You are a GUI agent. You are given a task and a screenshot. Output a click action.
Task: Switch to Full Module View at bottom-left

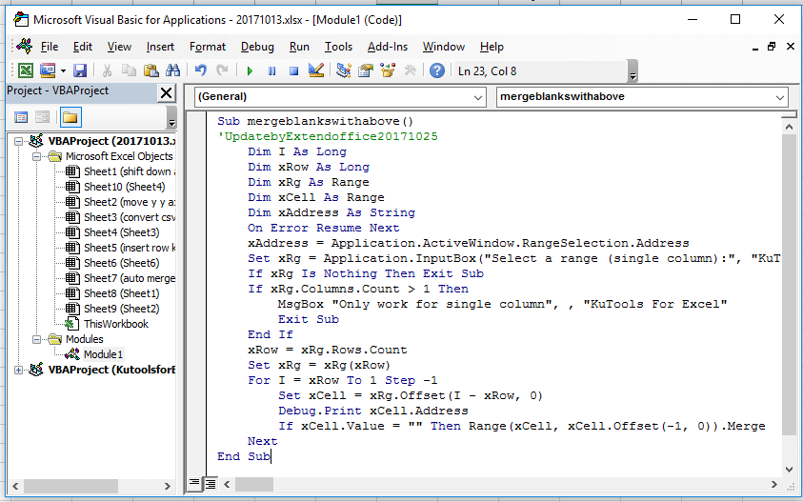pyautogui.click(x=210, y=483)
